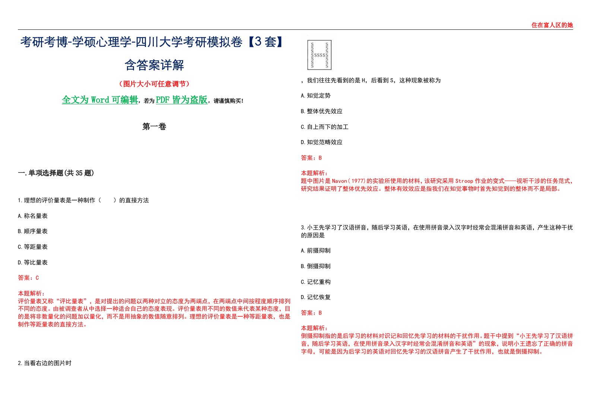The width and height of the screenshot is (591, 418).
Task: Click question 2 text '2.当看右边的图片时'
Action: coord(45,363)
